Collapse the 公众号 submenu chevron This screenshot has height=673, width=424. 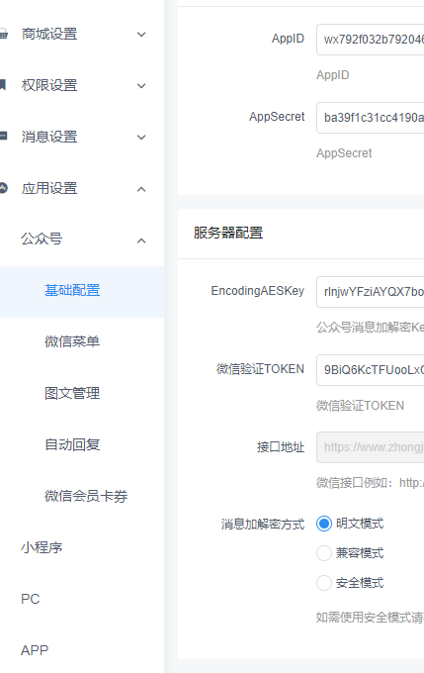[x=141, y=240]
